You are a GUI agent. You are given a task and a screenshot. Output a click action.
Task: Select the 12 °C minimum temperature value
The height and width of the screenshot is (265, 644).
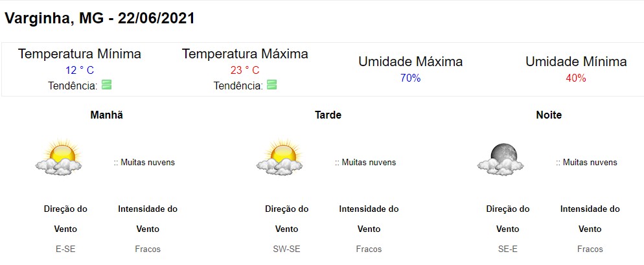(80, 70)
